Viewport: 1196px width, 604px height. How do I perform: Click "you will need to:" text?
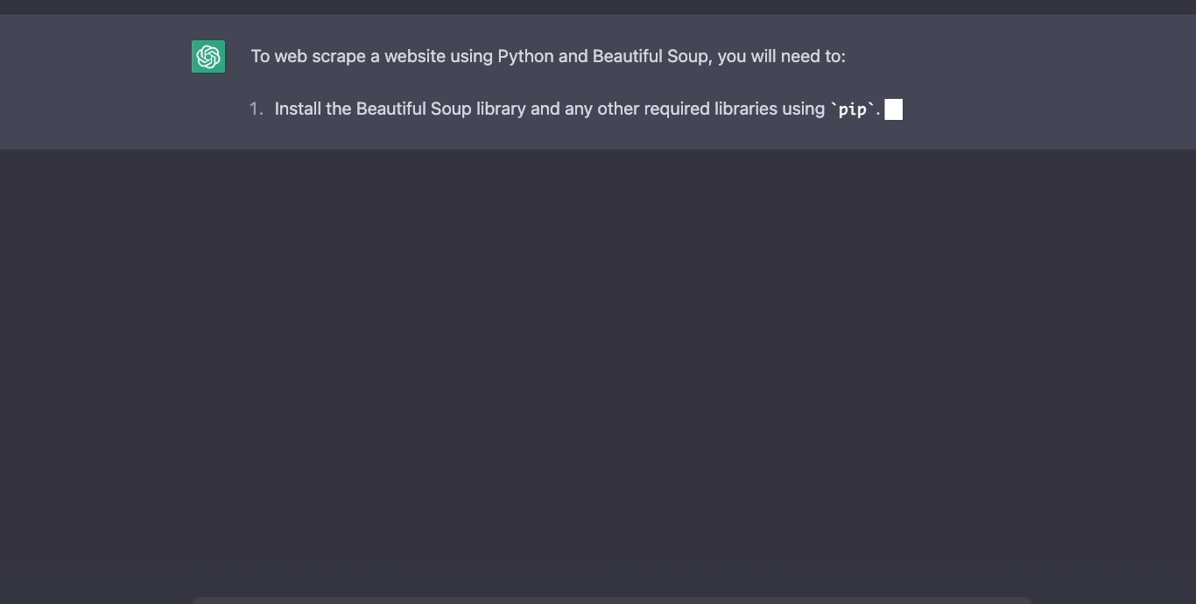click(781, 57)
